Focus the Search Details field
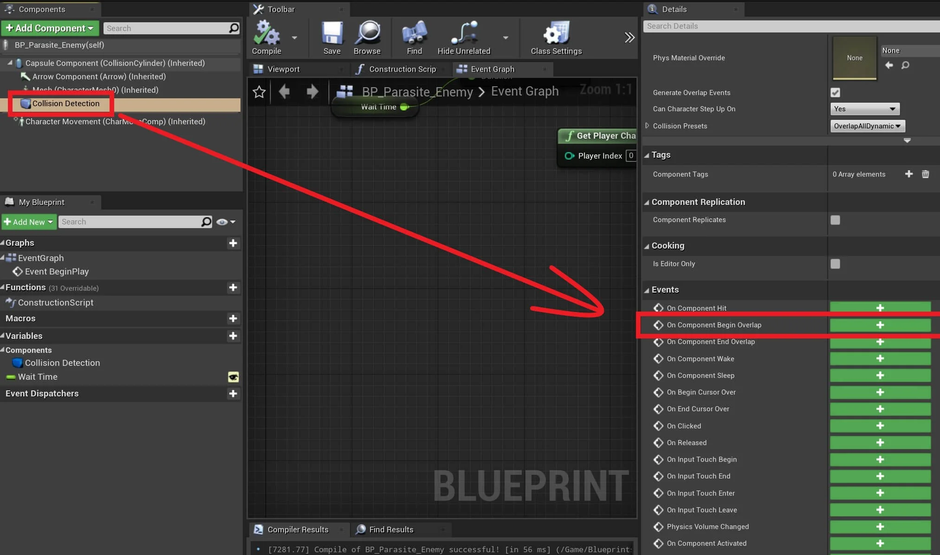 (791, 26)
